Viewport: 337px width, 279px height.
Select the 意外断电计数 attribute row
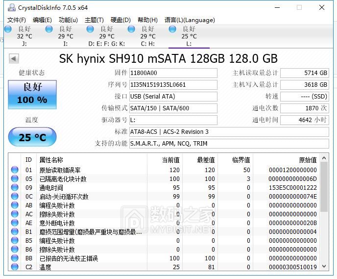pos(164,223)
